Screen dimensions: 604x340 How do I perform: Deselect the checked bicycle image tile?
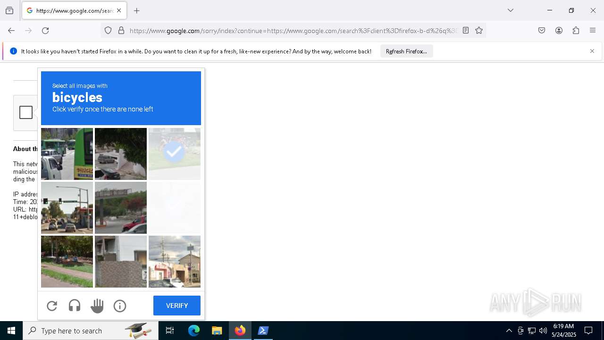(175, 154)
